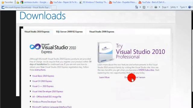The width and height of the screenshot is (193, 108).
Task: Click the Help question mark icon
Action: (x=190, y=7)
